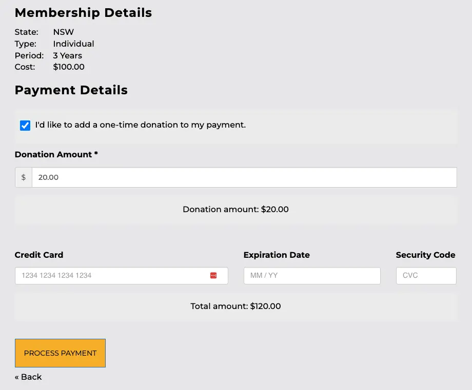Click the Donation Amount field label
The width and height of the screenshot is (472, 390).
pyautogui.click(x=56, y=154)
